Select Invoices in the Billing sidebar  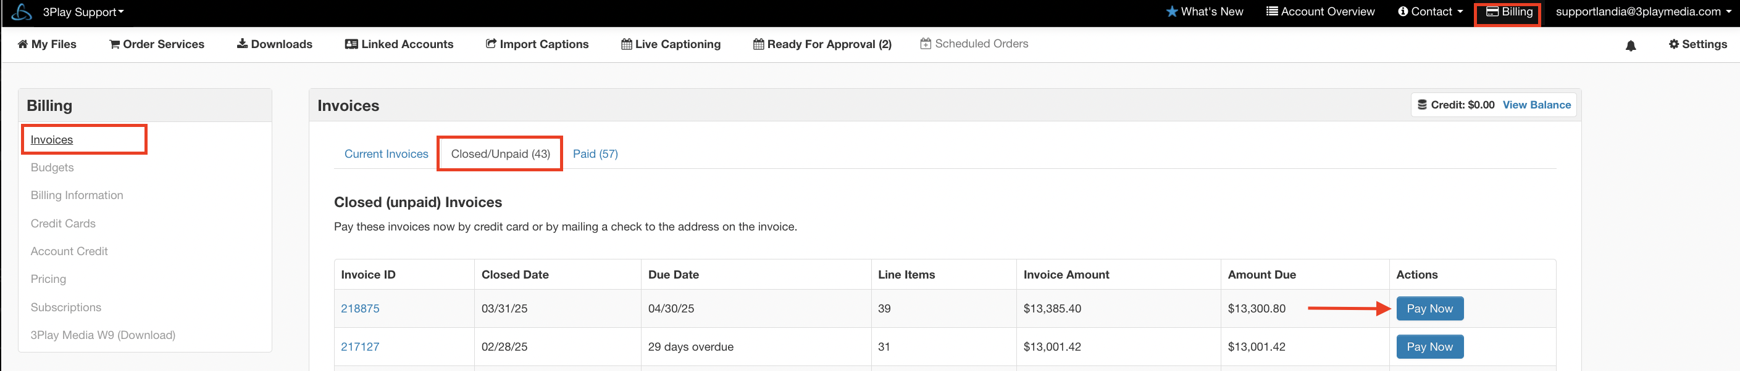click(52, 140)
